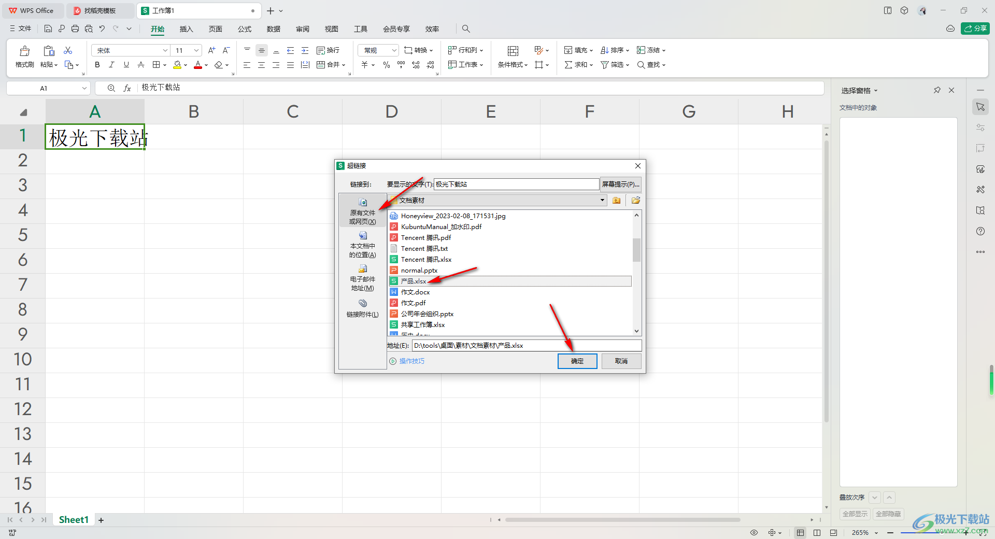Click the add new sheet plus button
This screenshot has height=539, width=995.
(x=101, y=520)
